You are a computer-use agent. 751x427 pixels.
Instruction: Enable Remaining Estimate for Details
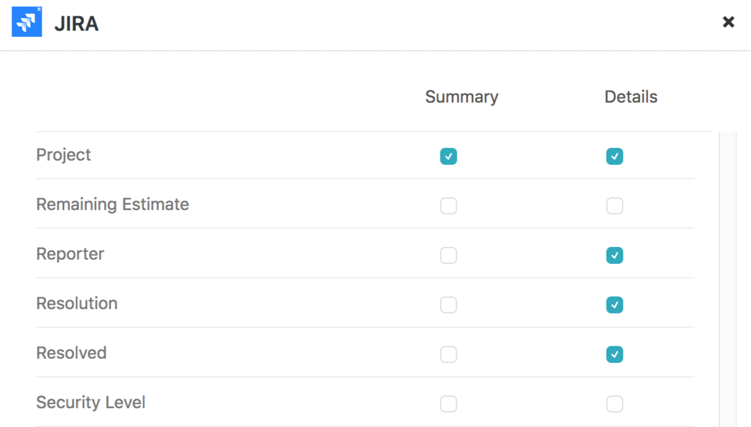[x=614, y=206]
